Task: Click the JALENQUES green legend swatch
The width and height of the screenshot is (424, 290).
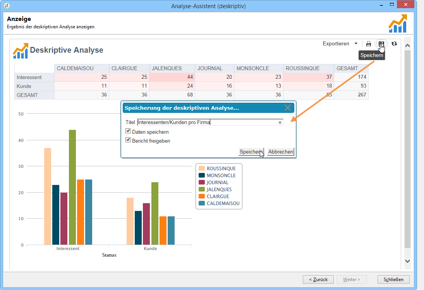Action: pos(202,189)
